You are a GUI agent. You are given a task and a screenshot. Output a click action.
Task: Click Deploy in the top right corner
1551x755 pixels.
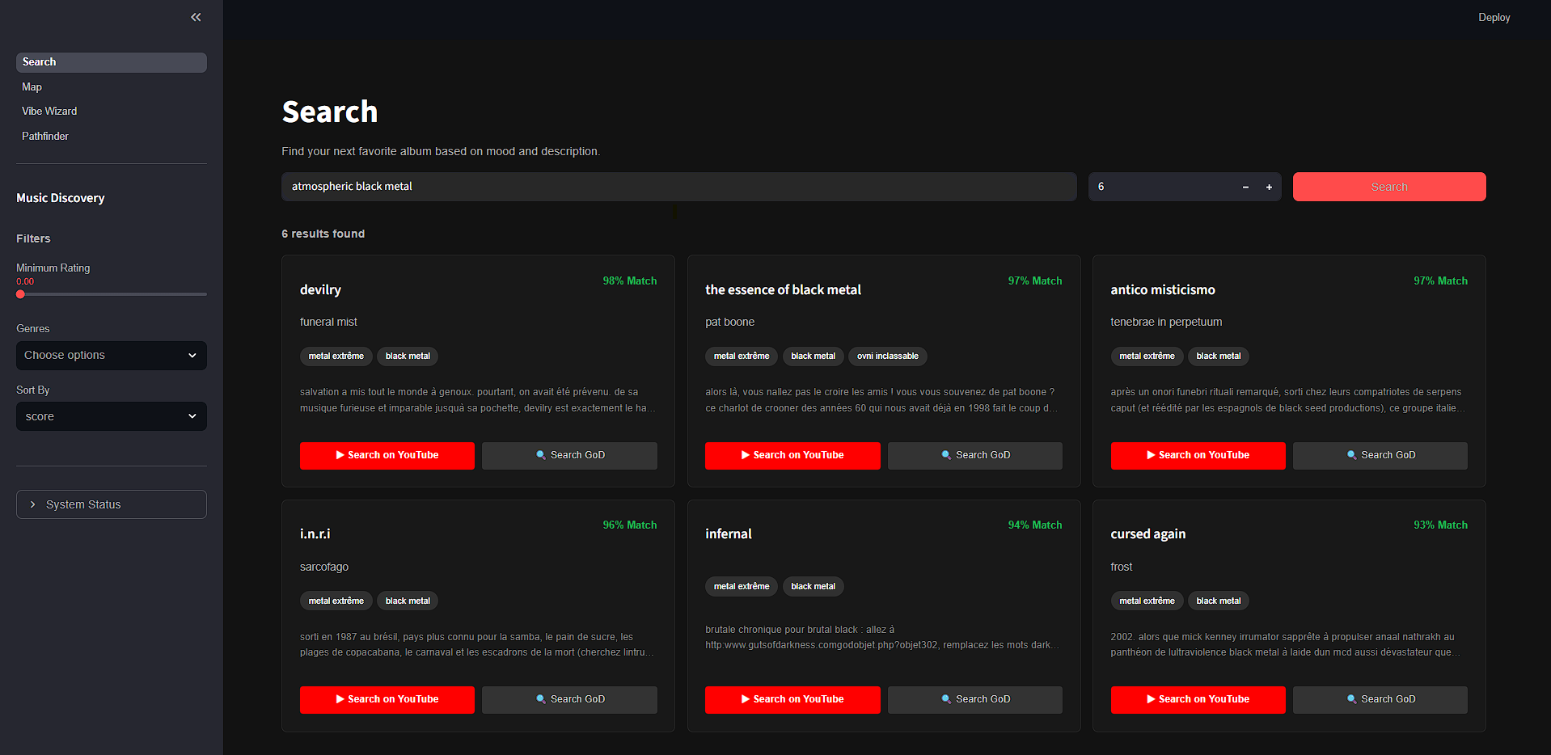click(x=1493, y=17)
